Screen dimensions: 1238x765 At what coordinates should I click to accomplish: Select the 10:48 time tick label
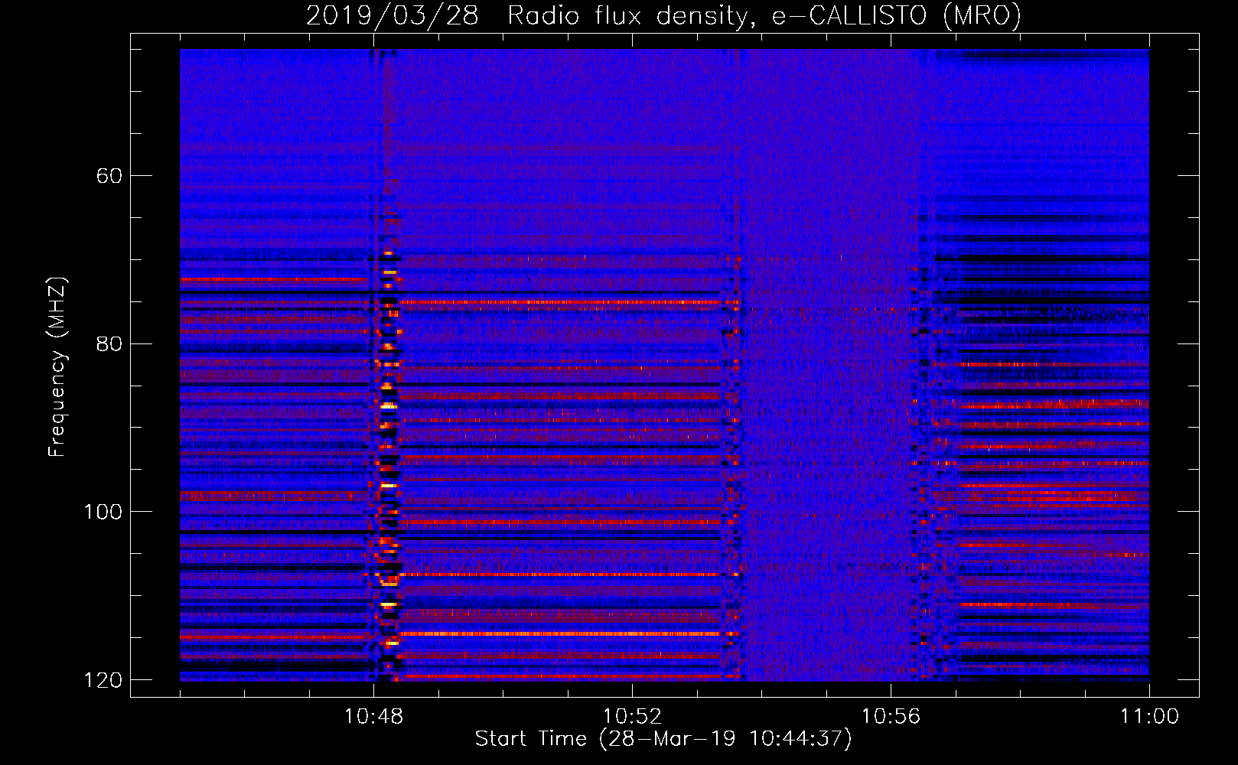(x=373, y=717)
